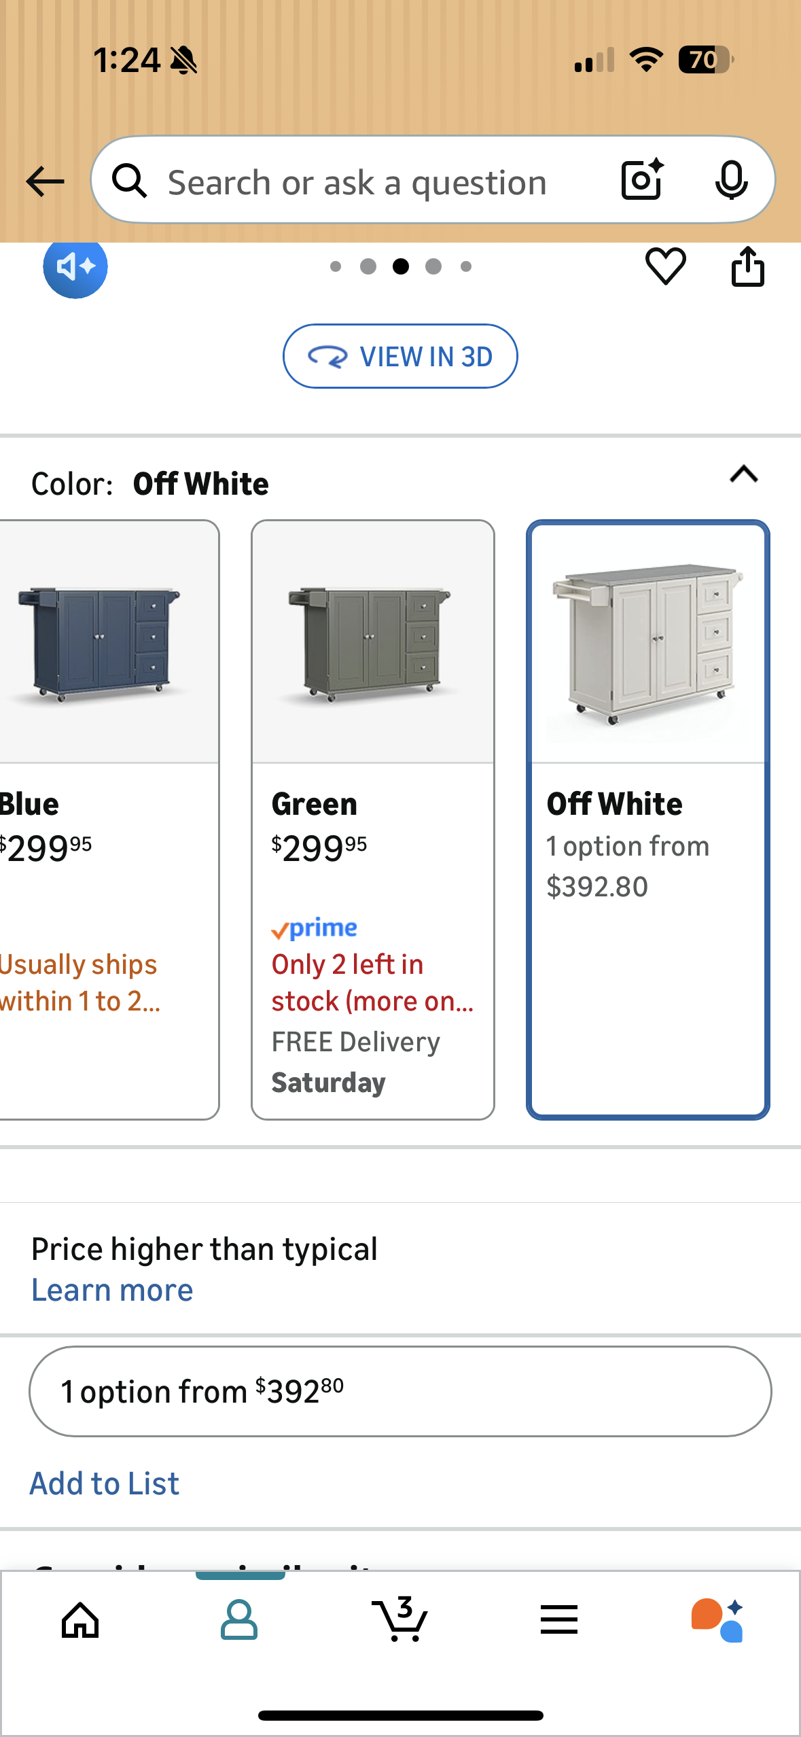801x1737 pixels.
Task: Select the Off White color card
Action: (647, 819)
